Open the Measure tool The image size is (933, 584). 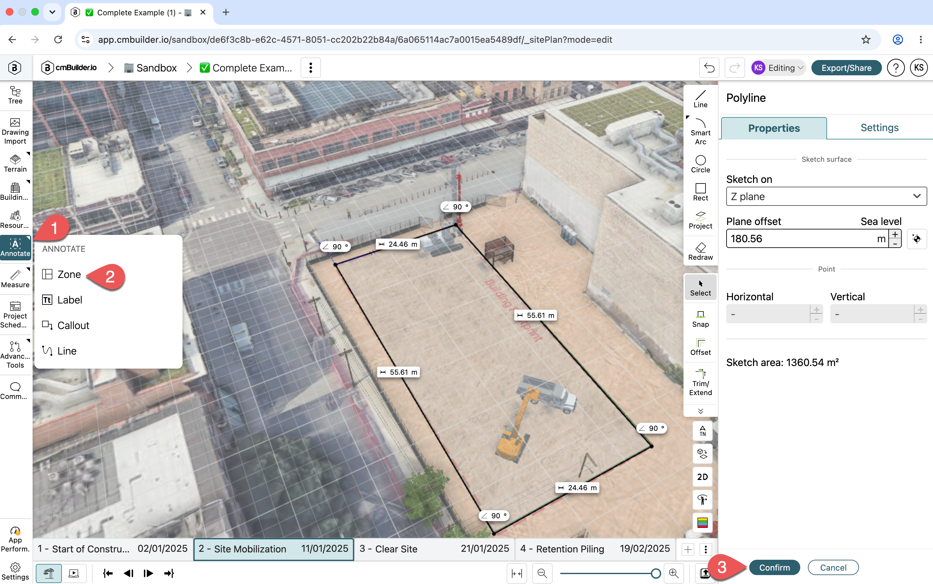(15, 279)
